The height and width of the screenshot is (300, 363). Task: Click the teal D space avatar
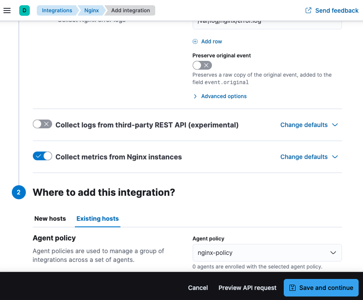pyautogui.click(x=24, y=10)
